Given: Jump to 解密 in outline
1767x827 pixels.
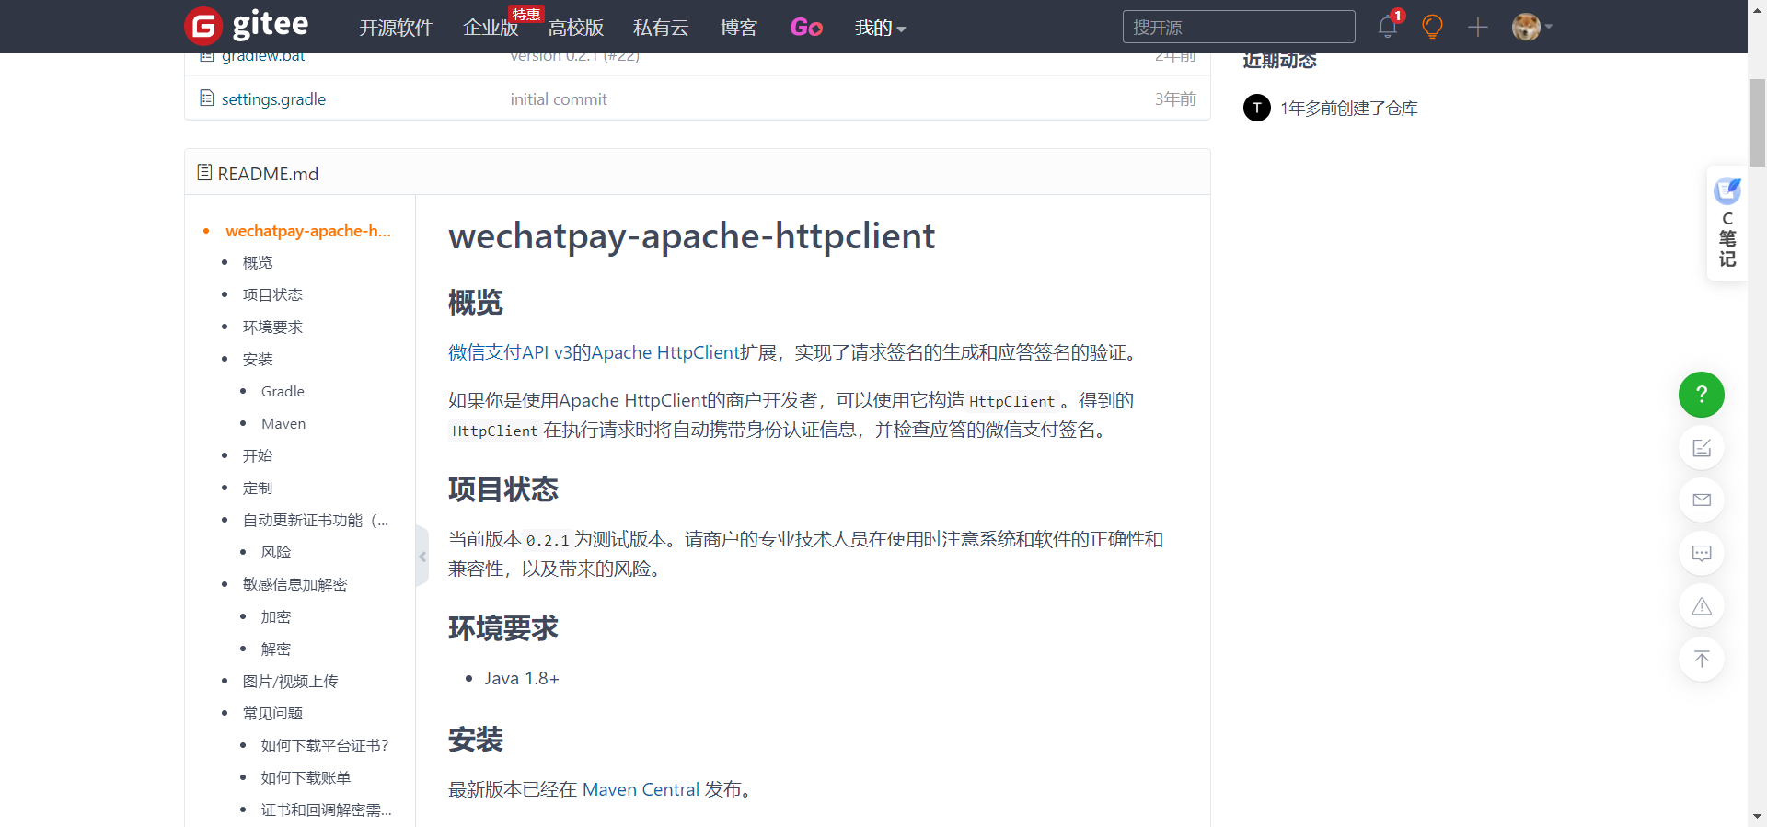Looking at the screenshot, I should coord(276,649).
